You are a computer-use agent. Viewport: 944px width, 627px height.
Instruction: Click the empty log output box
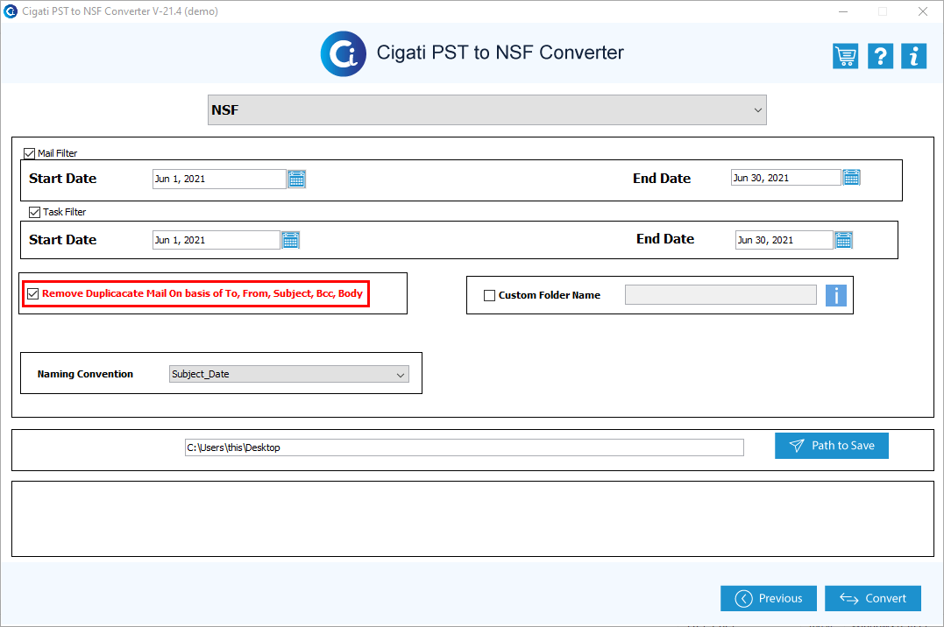(472, 518)
